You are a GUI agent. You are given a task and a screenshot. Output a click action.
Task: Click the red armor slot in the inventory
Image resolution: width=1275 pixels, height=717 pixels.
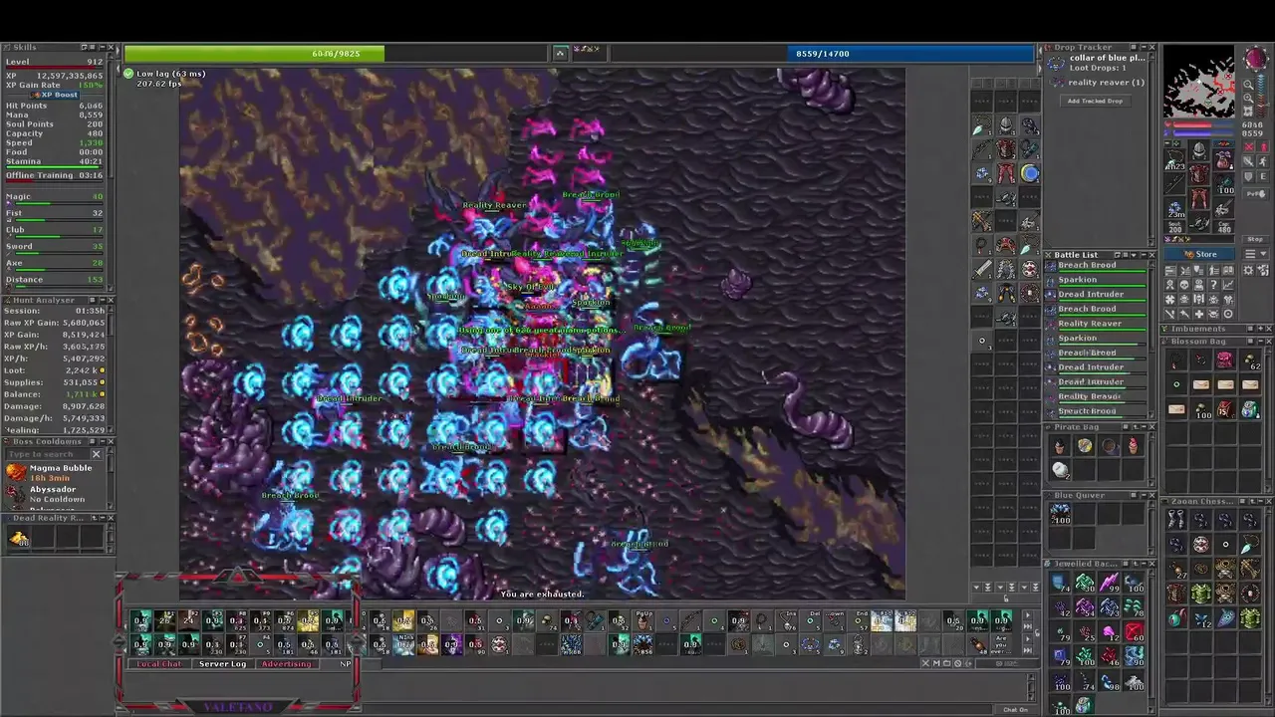1198,173
